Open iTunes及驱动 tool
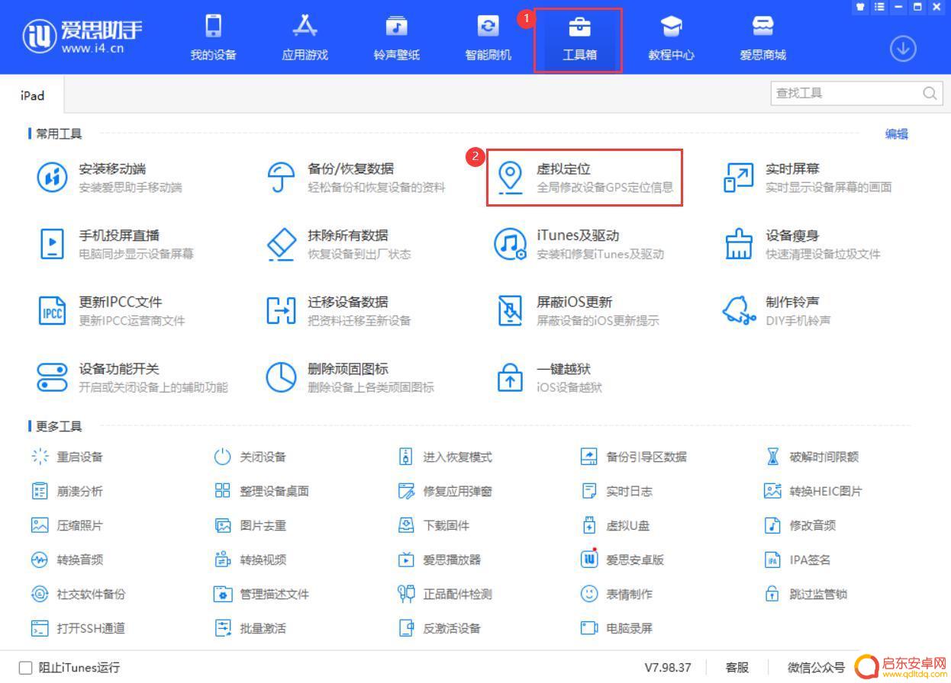Screen dimensions: 951x683 pos(579,244)
